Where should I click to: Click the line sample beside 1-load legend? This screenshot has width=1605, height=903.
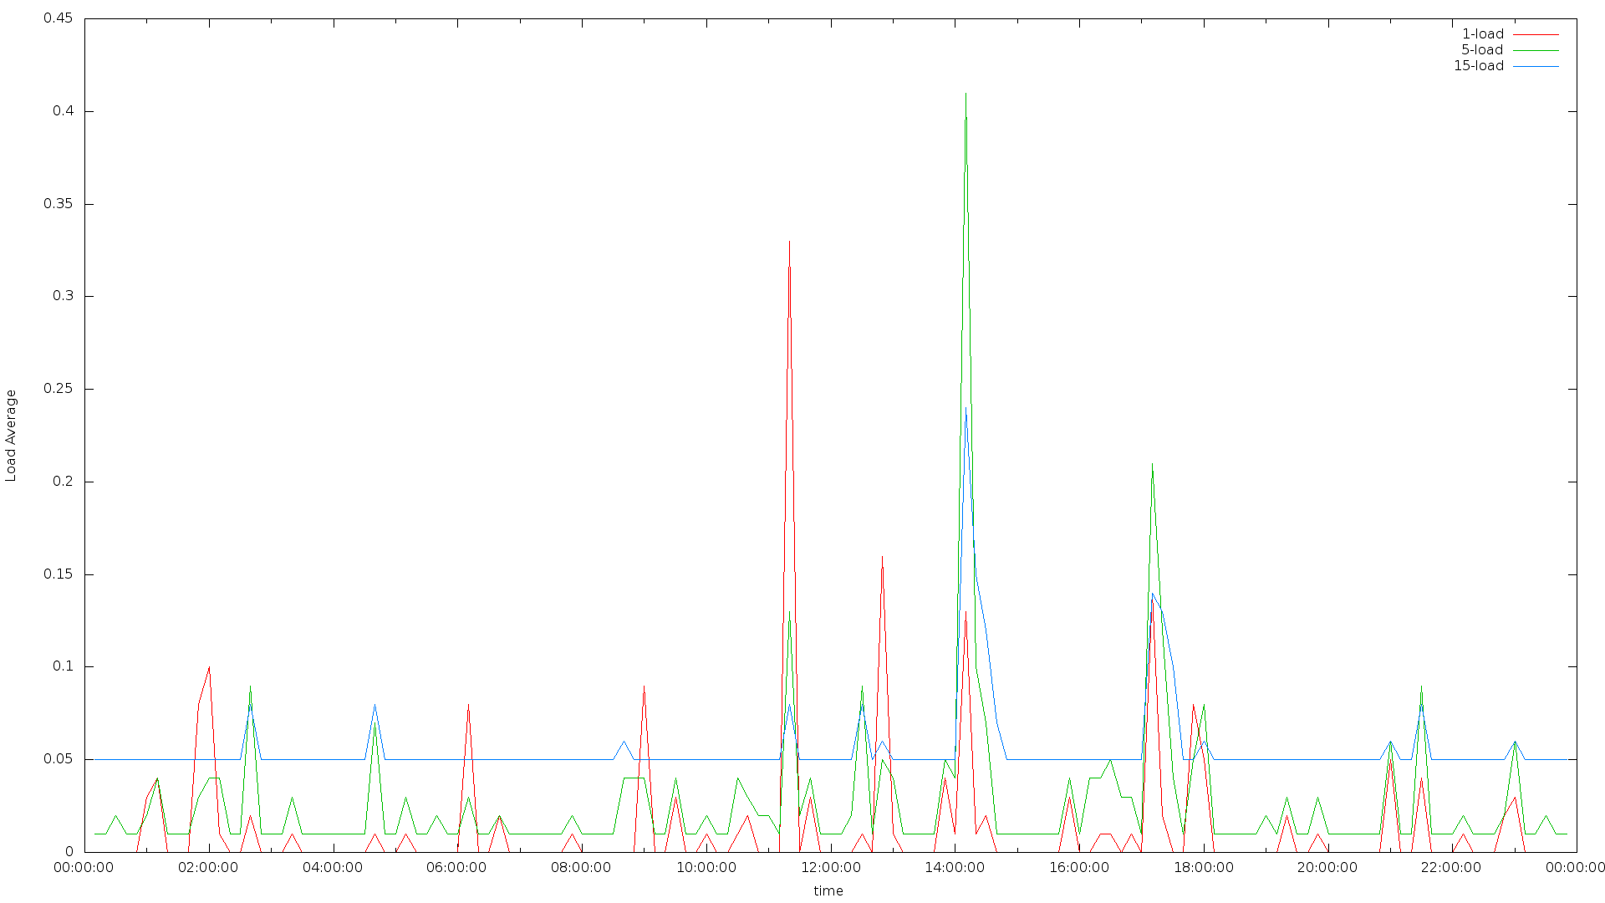[1536, 34]
